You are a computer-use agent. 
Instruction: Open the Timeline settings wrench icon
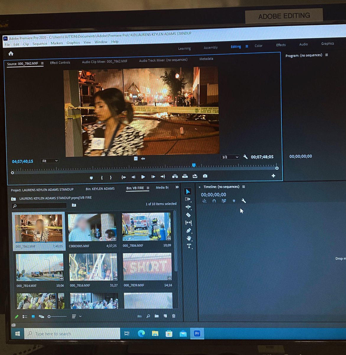point(244,201)
